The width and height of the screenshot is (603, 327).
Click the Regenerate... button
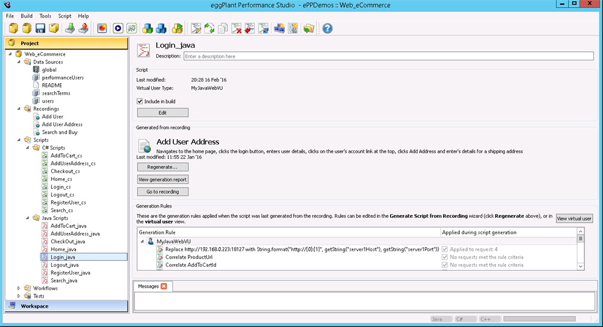[x=162, y=167]
